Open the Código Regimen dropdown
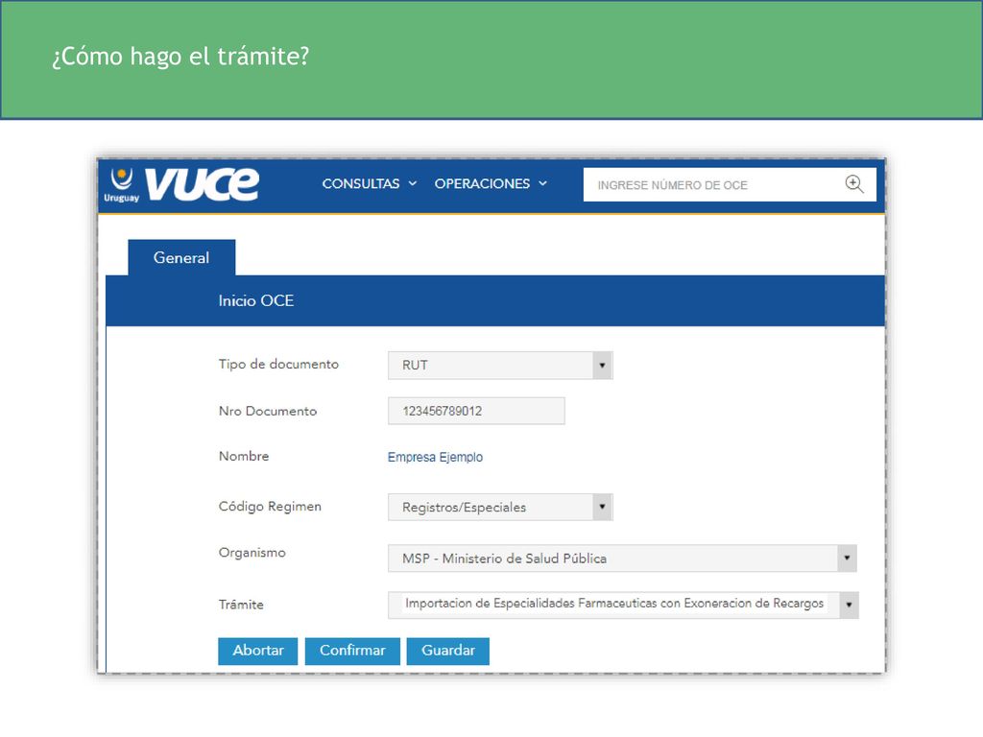 tap(500, 508)
